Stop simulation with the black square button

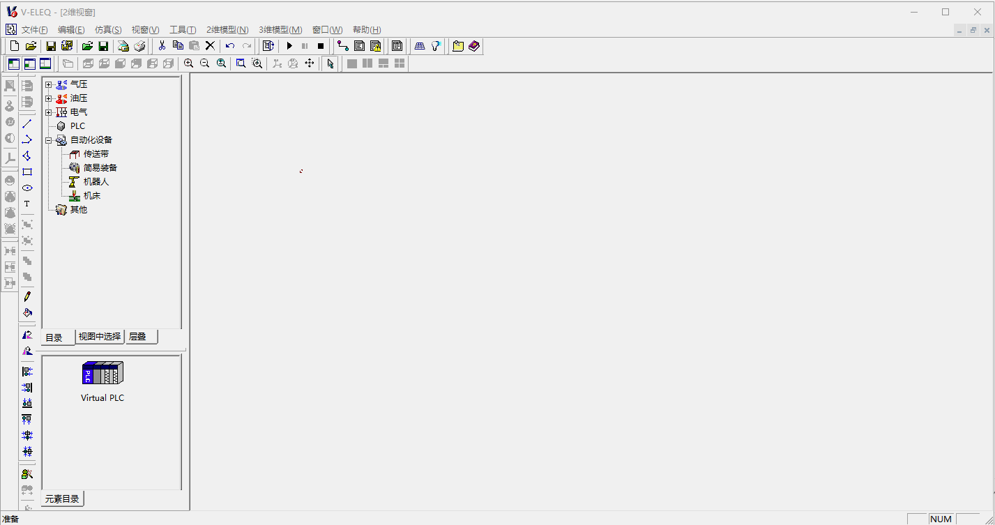click(321, 46)
